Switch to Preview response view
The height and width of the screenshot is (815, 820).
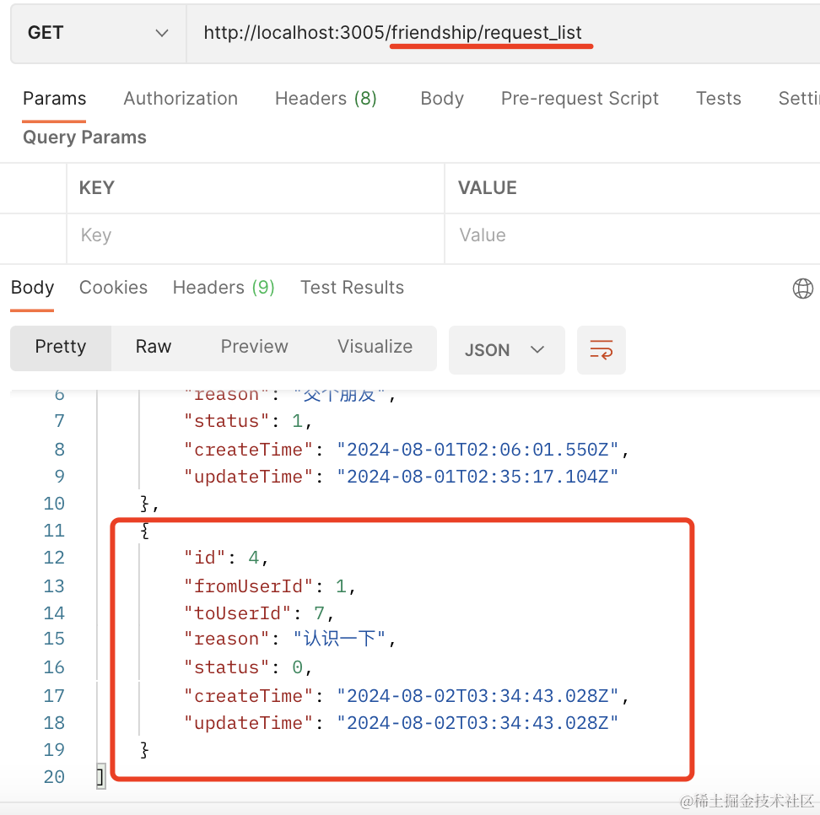[x=254, y=347]
